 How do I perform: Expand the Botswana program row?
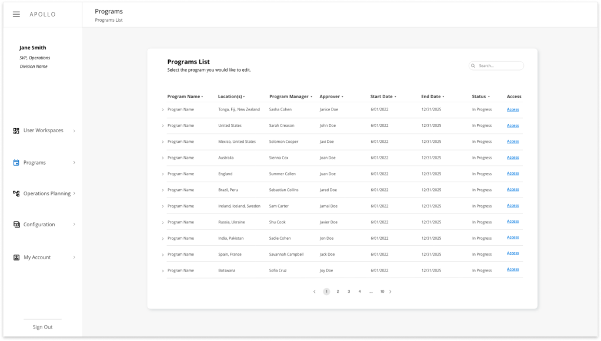[x=163, y=271]
